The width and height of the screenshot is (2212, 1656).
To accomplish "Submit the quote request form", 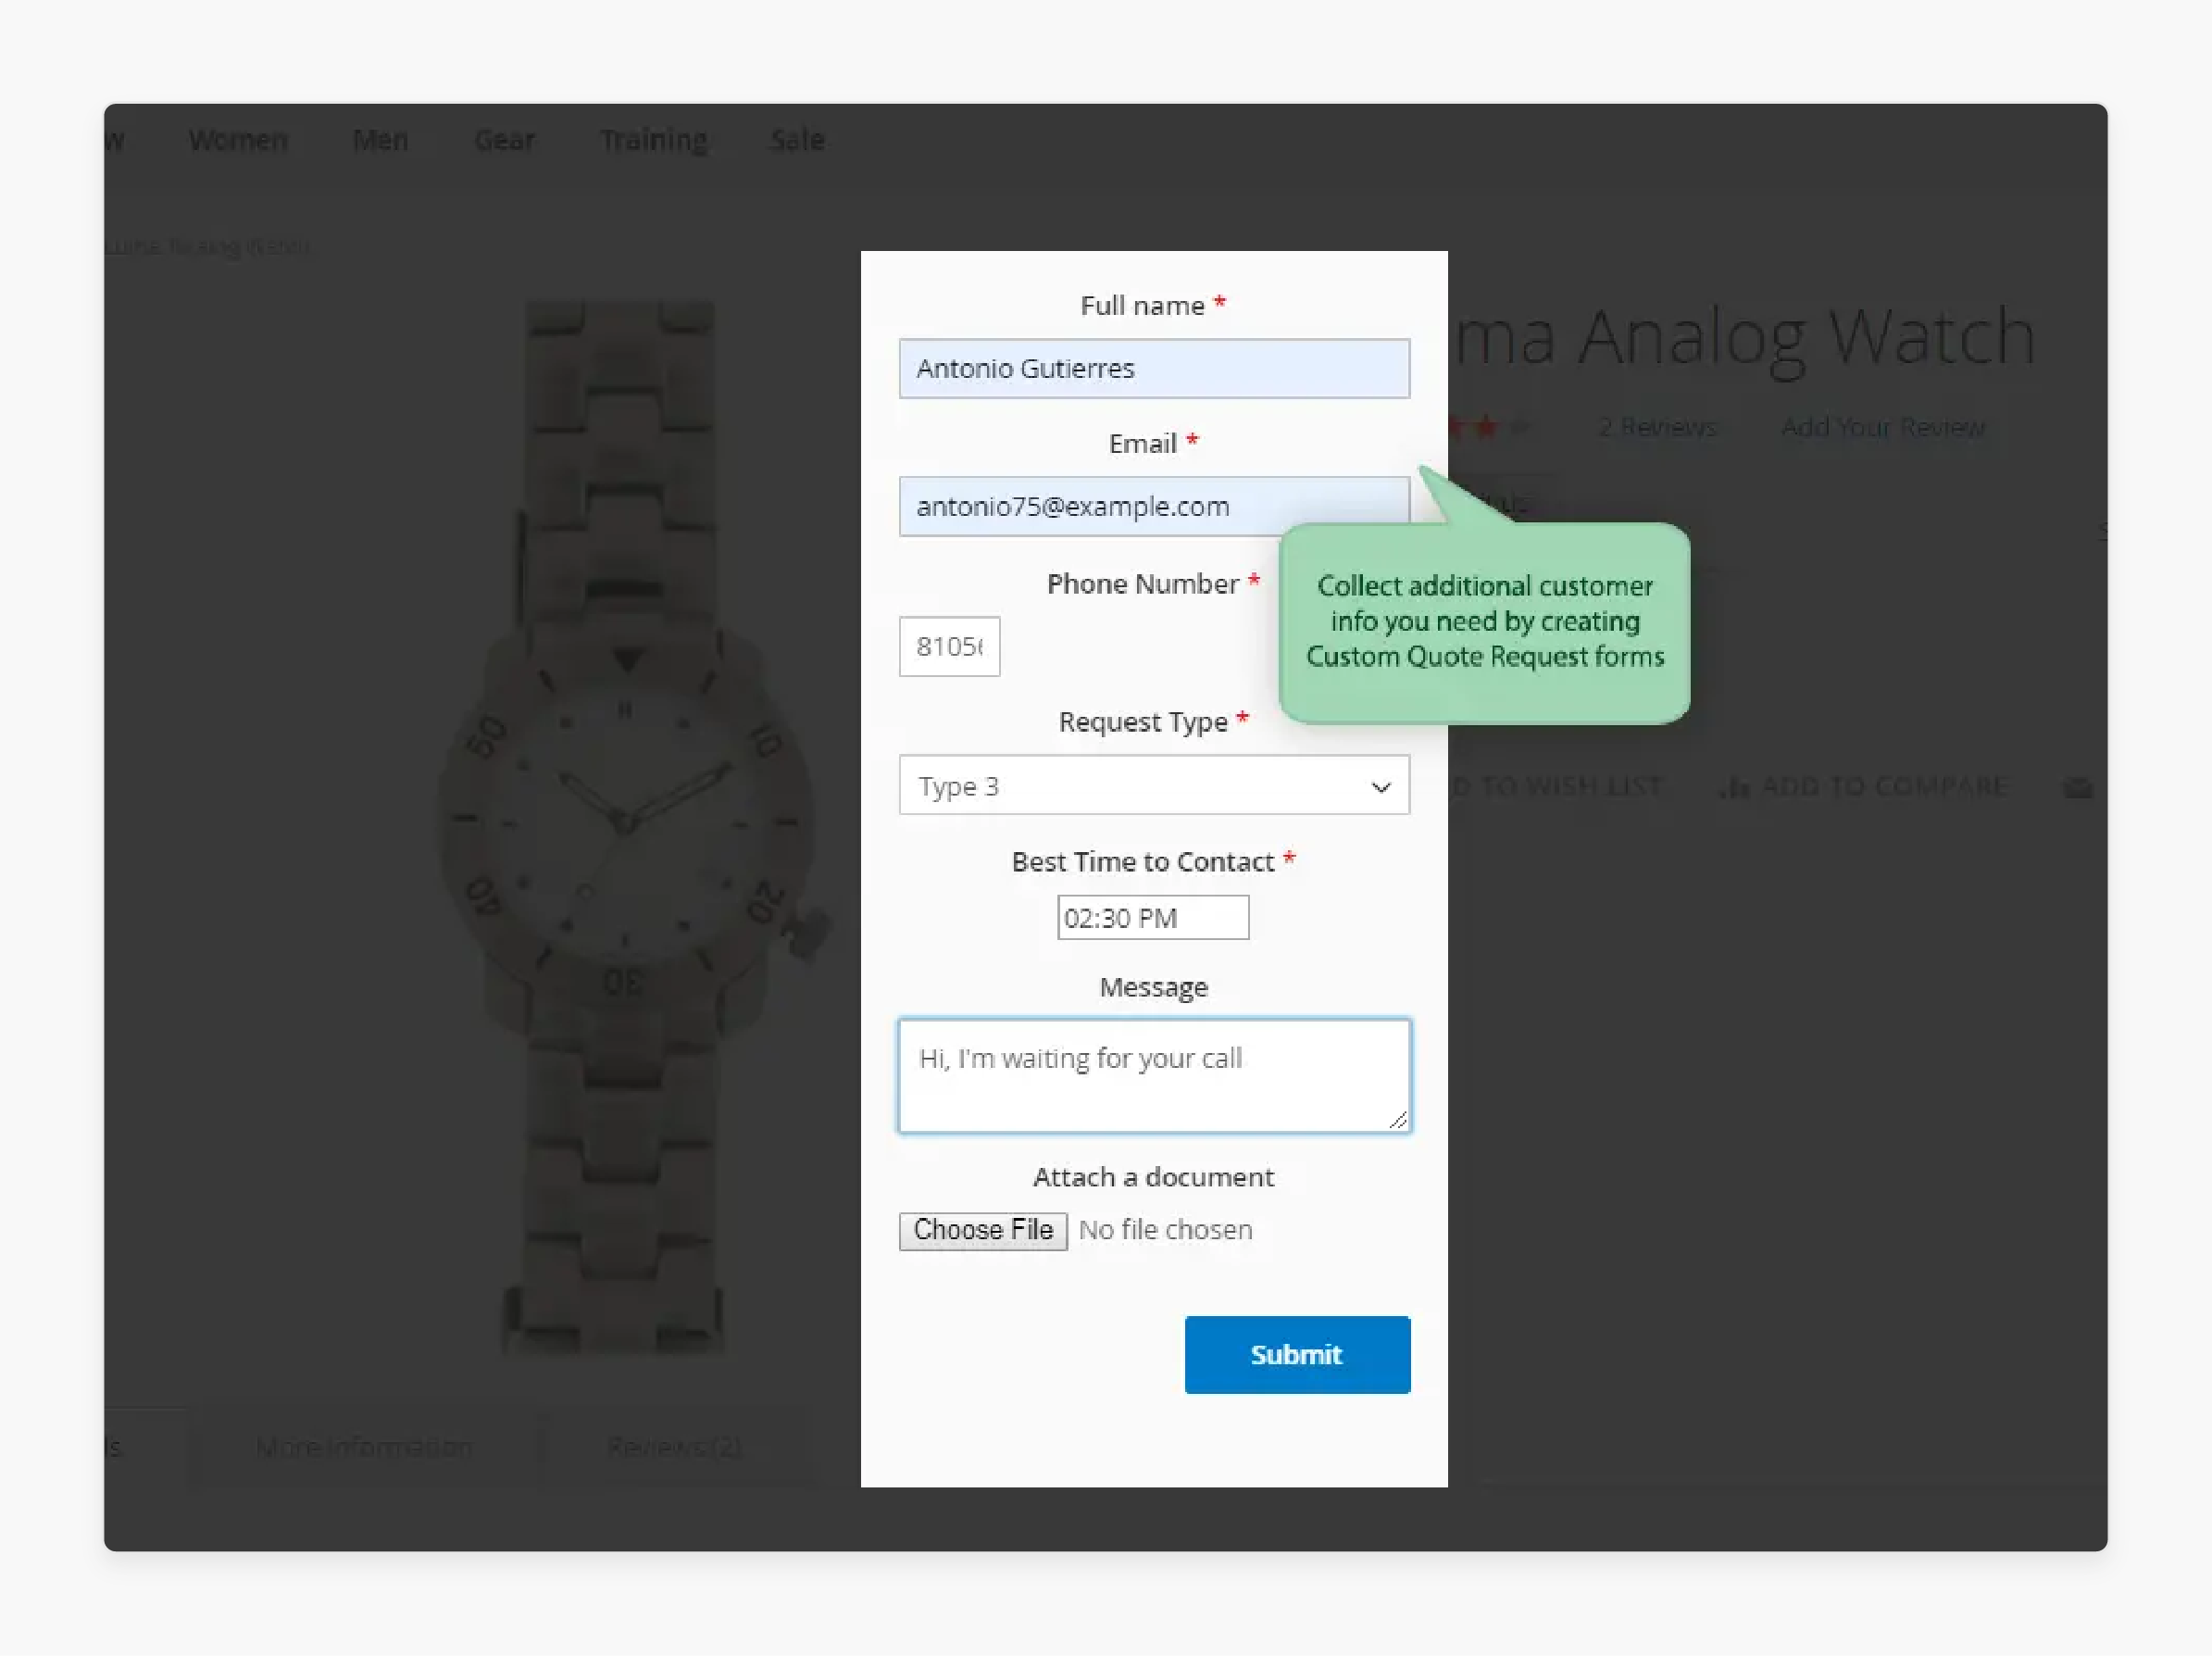I will click(x=1297, y=1354).
